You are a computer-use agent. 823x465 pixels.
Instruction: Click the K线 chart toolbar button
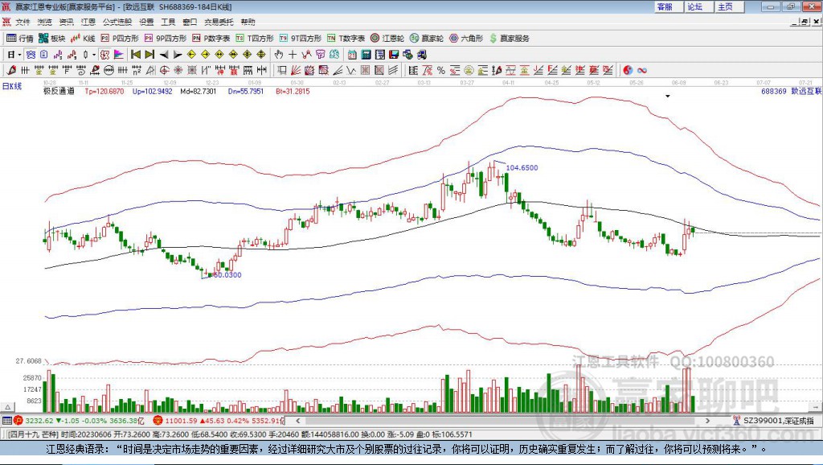coord(84,38)
